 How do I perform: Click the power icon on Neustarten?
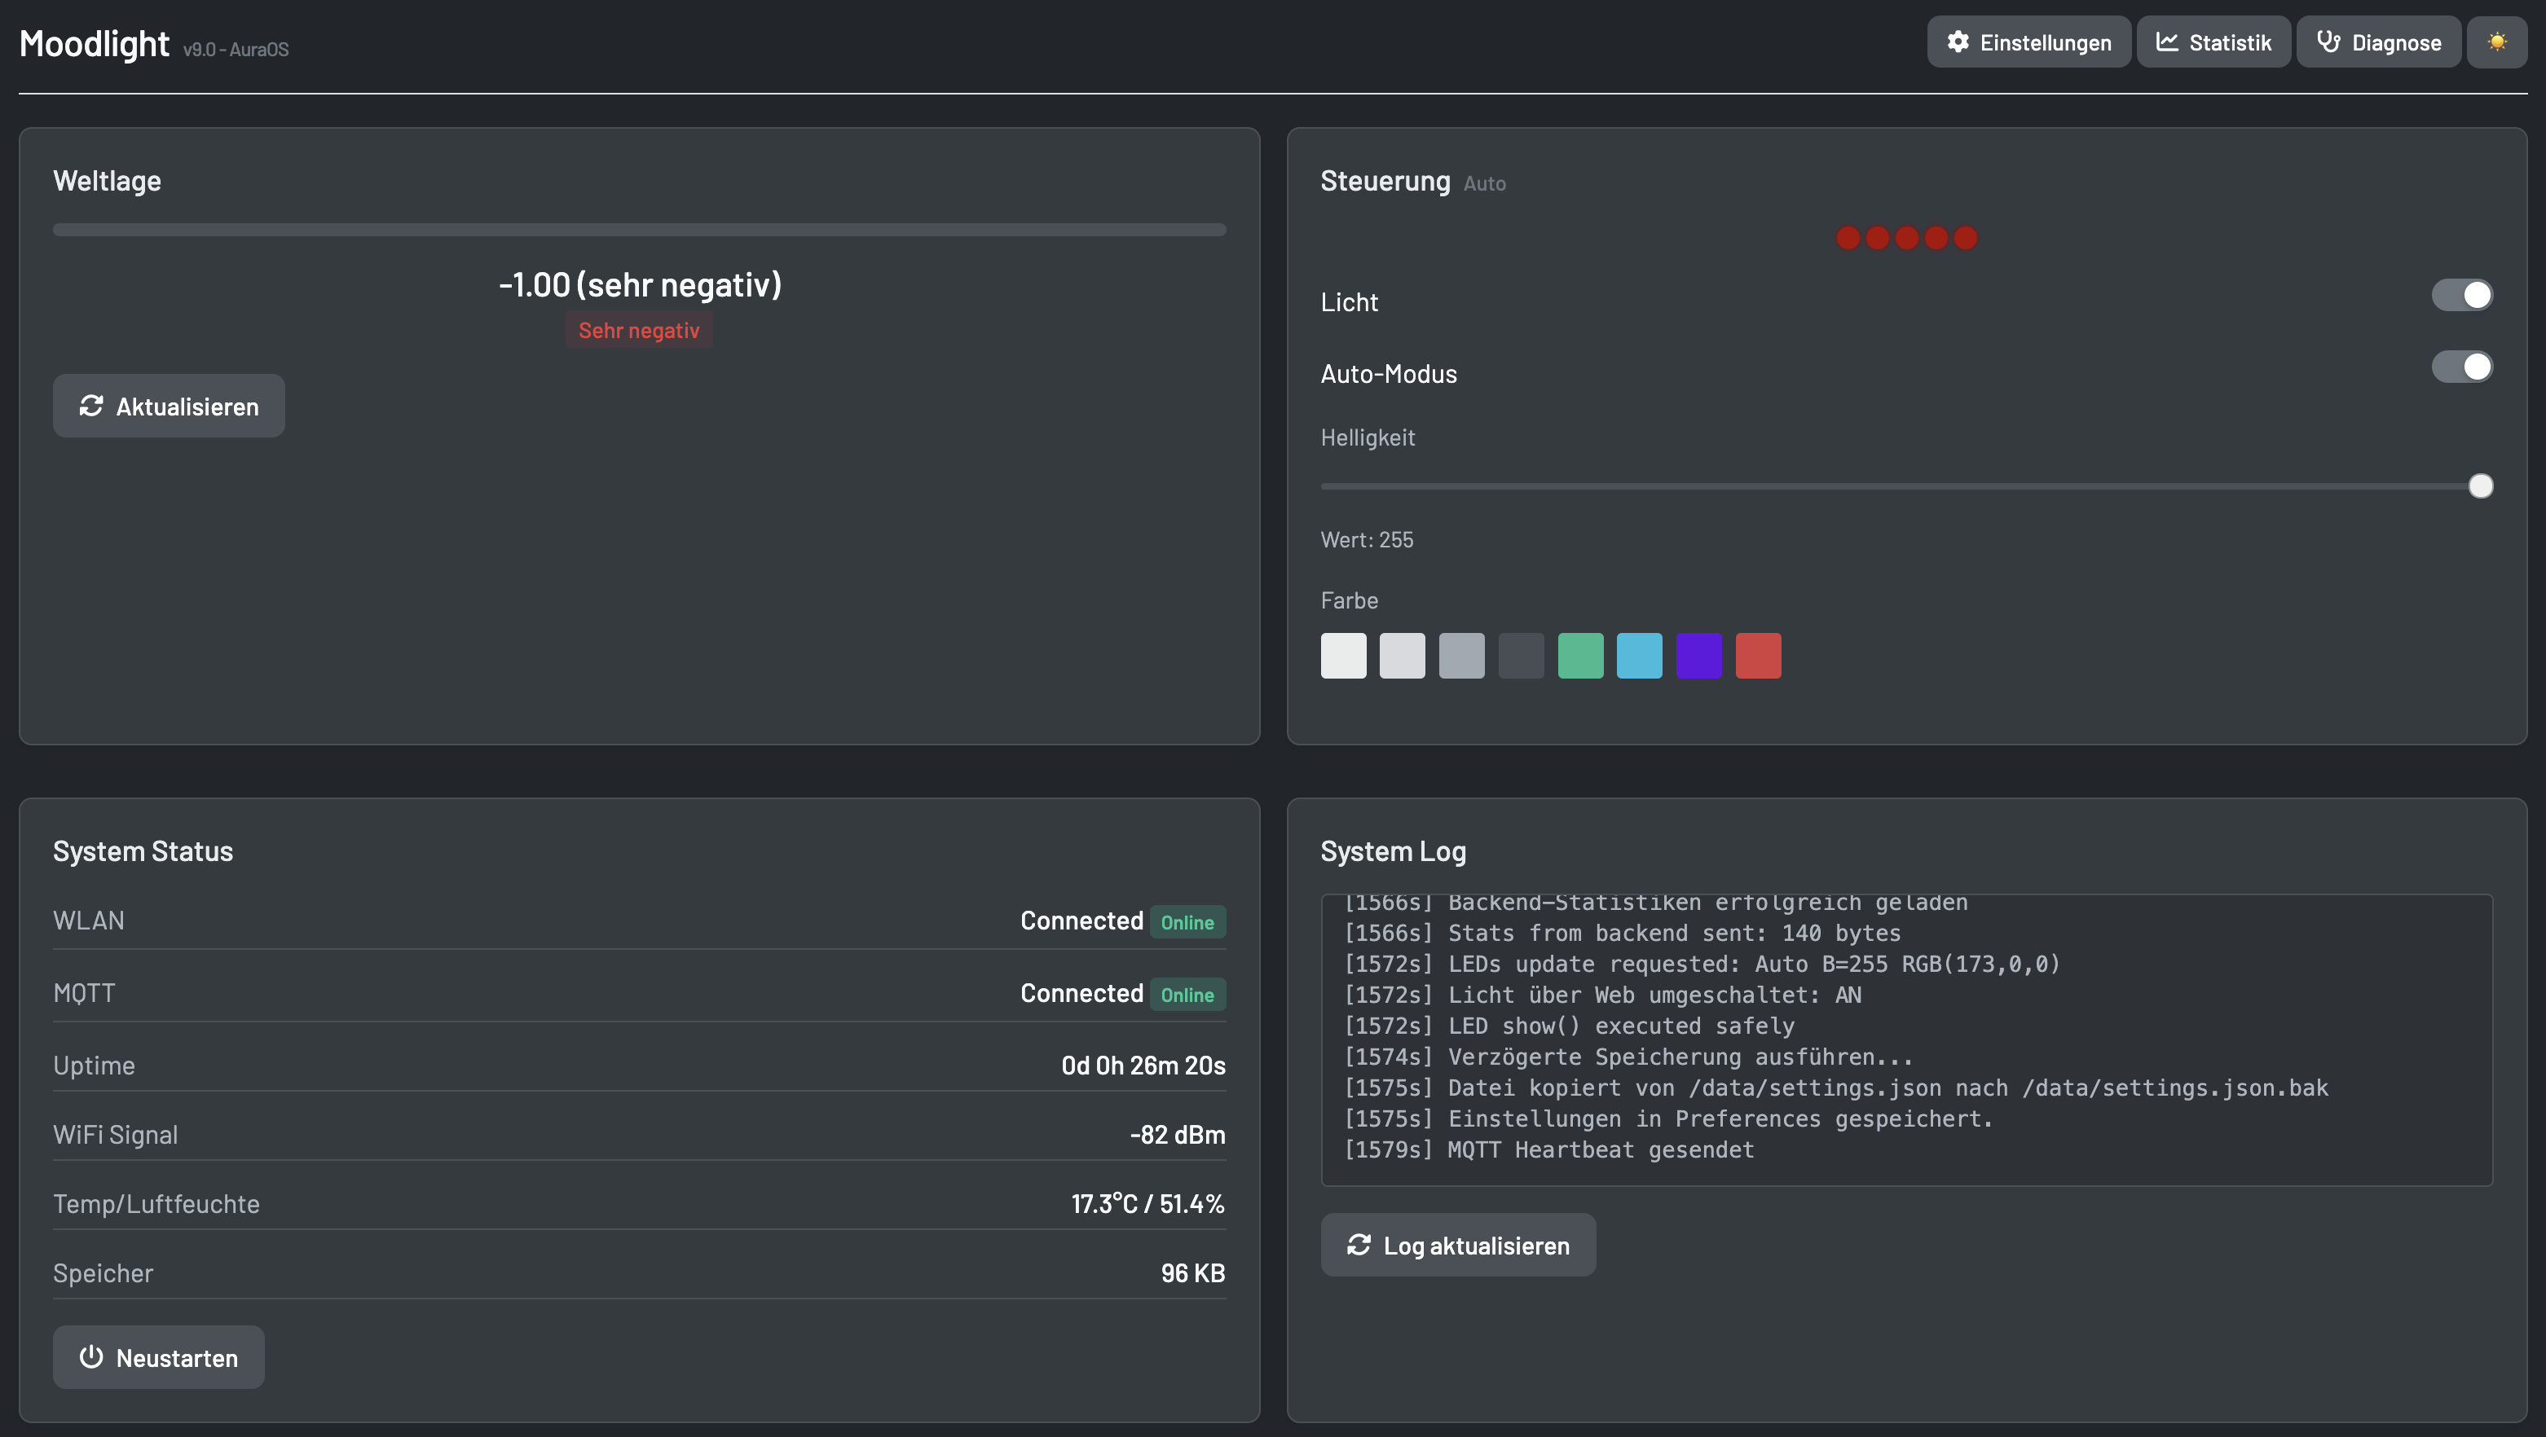tap(91, 1357)
